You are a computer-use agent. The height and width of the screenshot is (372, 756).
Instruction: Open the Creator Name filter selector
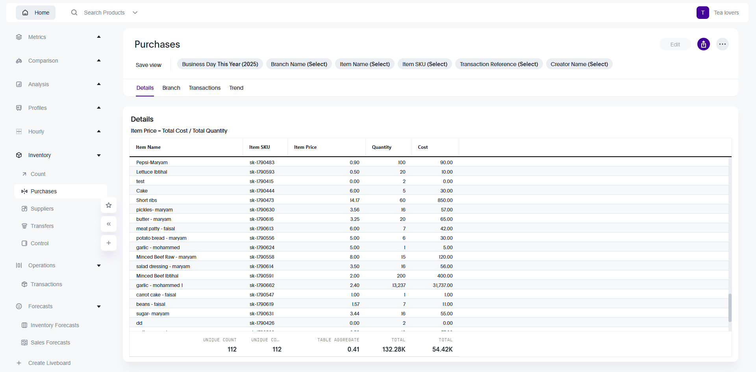tap(579, 64)
